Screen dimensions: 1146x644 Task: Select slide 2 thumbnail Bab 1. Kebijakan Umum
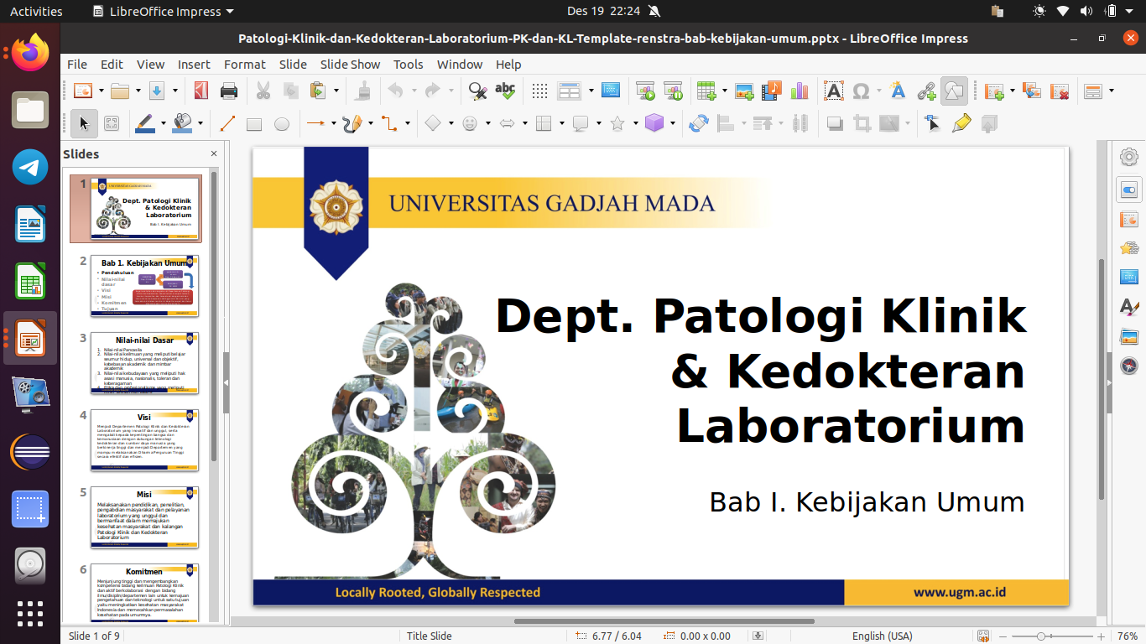point(144,285)
